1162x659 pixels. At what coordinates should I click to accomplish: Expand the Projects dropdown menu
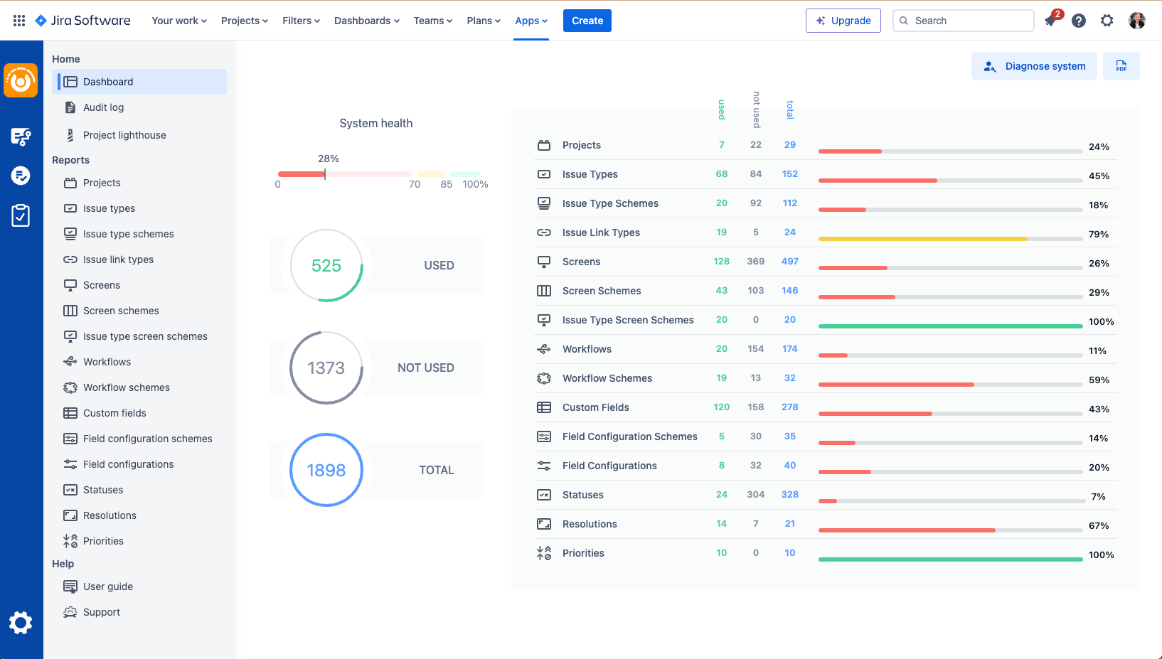(245, 21)
